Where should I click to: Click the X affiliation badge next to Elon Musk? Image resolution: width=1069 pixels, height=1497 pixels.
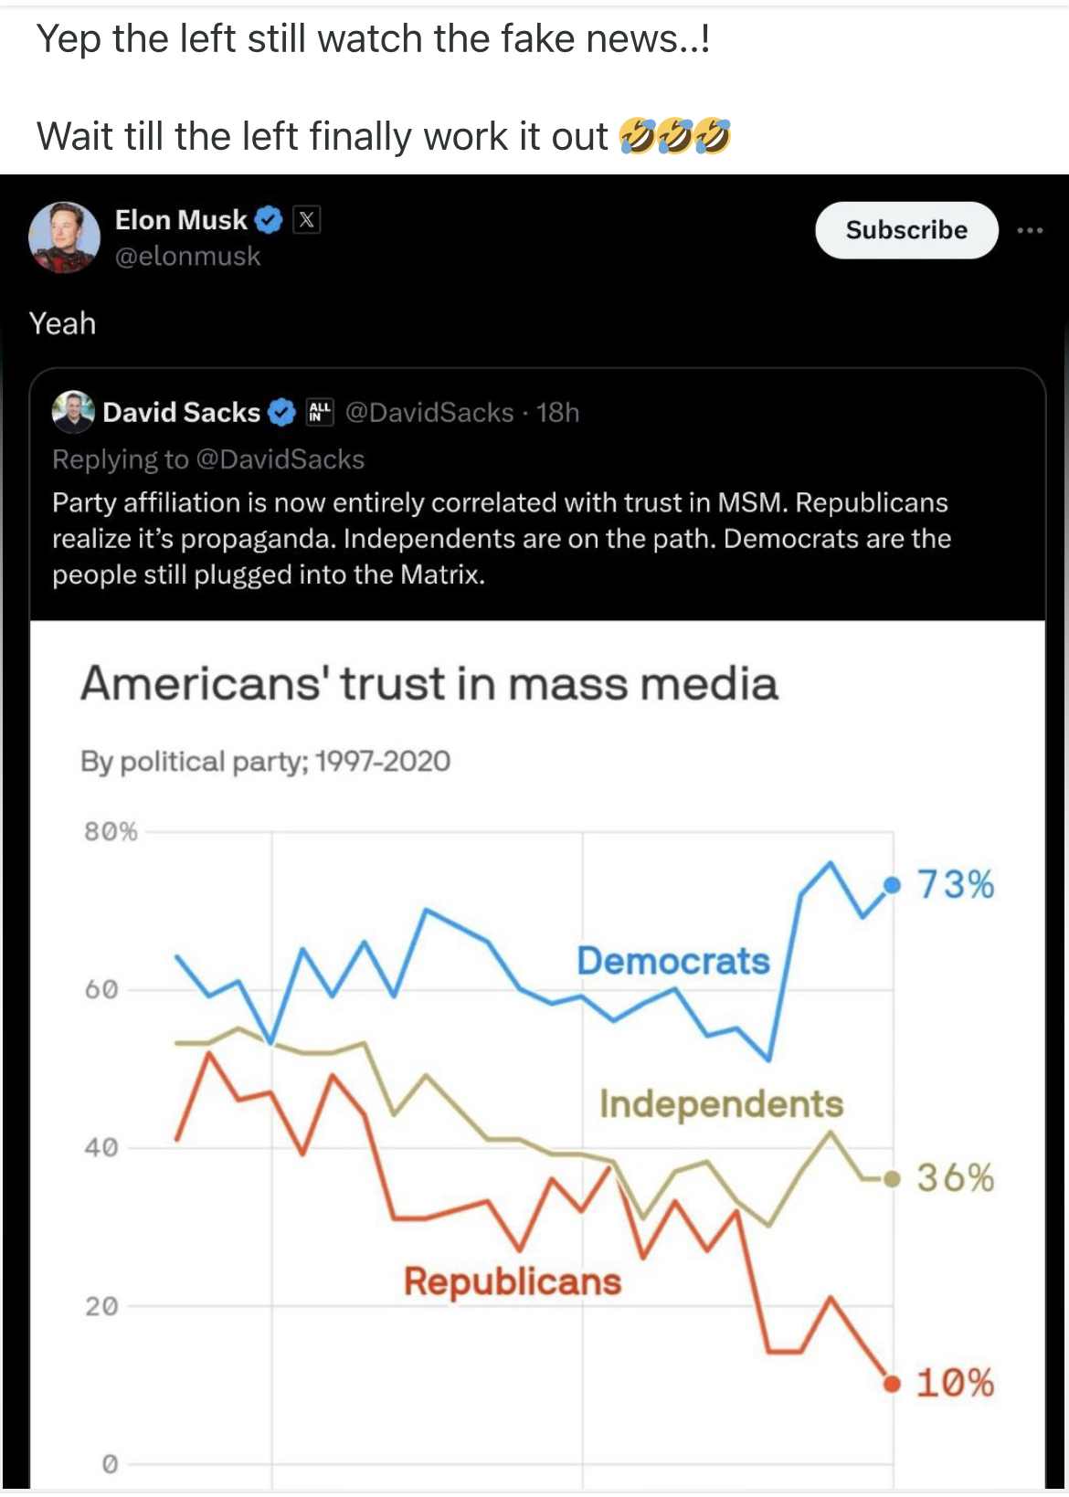pos(307,220)
